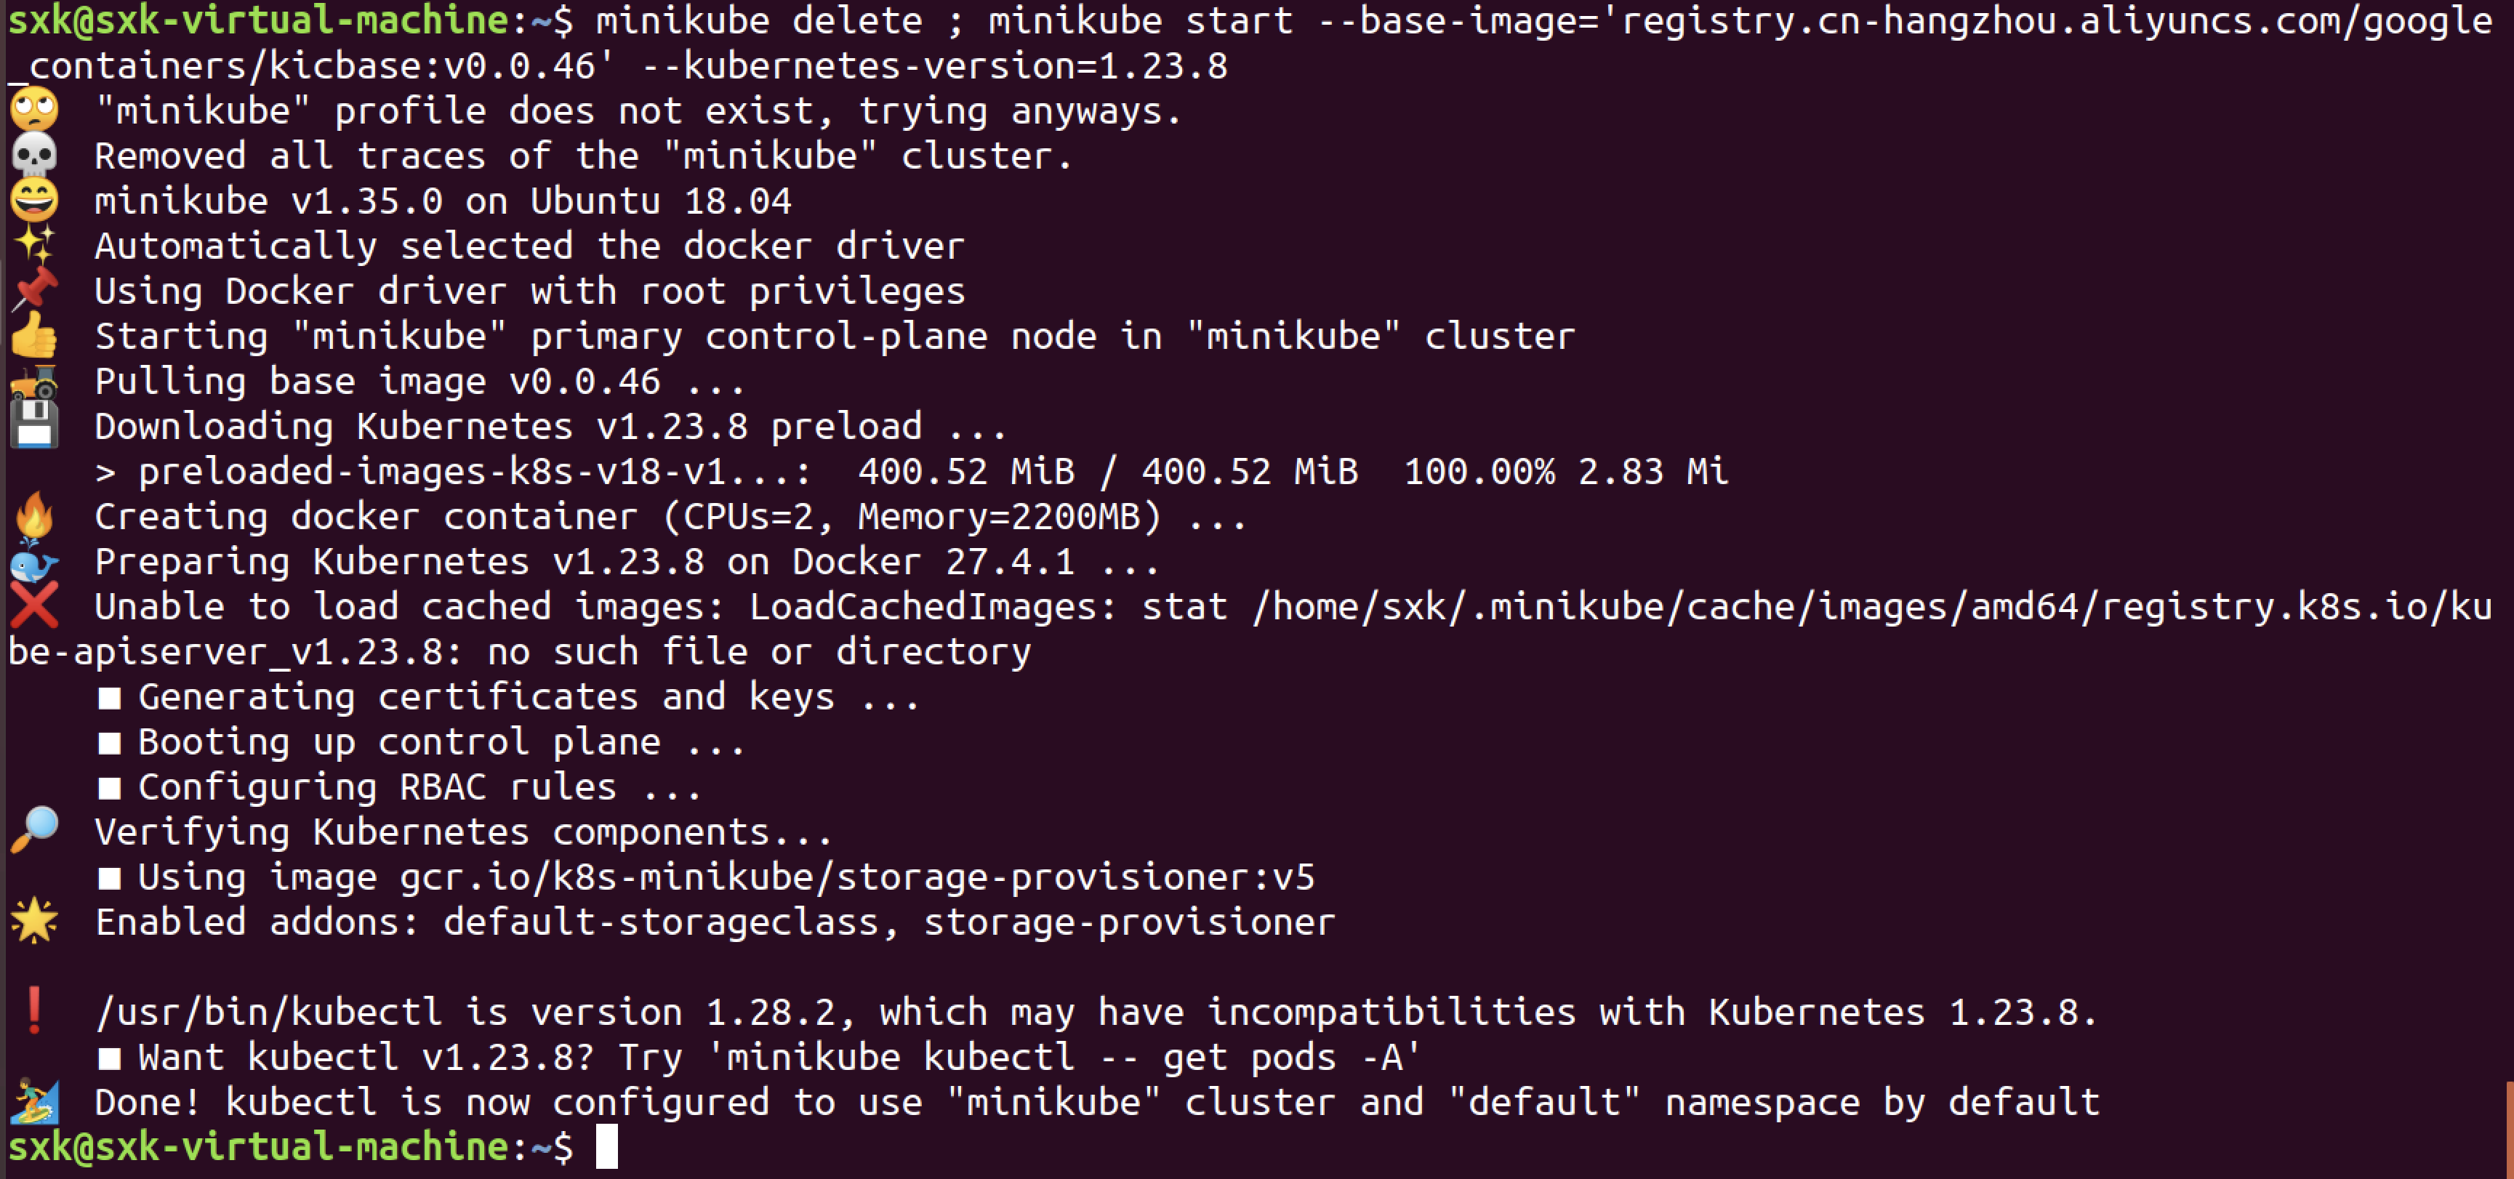Click the thumbs-up emoji before Starting "minikube"

pyautogui.click(x=34, y=335)
